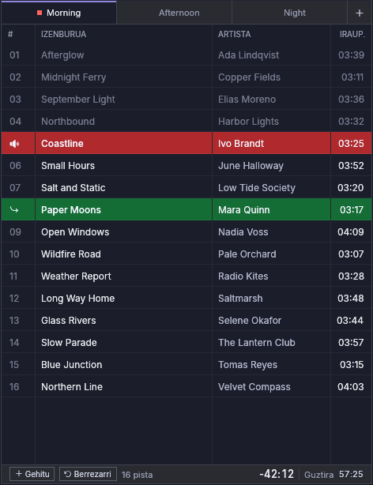Image resolution: width=373 pixels, height=485 pixels.
Task: Click the artist Ivo Brandt
Action: coord(241,144)
